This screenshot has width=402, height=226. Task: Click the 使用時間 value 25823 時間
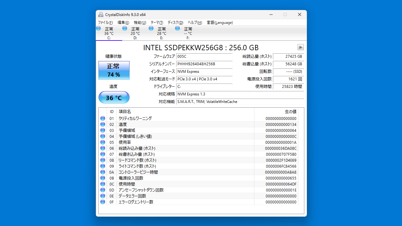(x=288, y=87)
